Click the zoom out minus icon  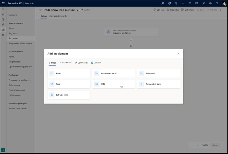point(193,145)
